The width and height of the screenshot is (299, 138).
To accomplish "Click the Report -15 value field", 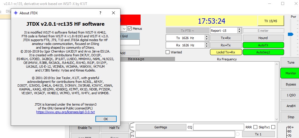I will tap(224, 31).
